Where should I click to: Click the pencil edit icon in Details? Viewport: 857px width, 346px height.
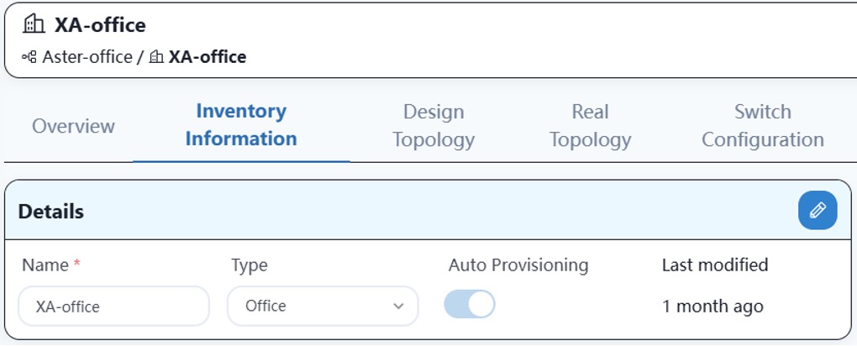pyautogui.click(x=818, y=210)
